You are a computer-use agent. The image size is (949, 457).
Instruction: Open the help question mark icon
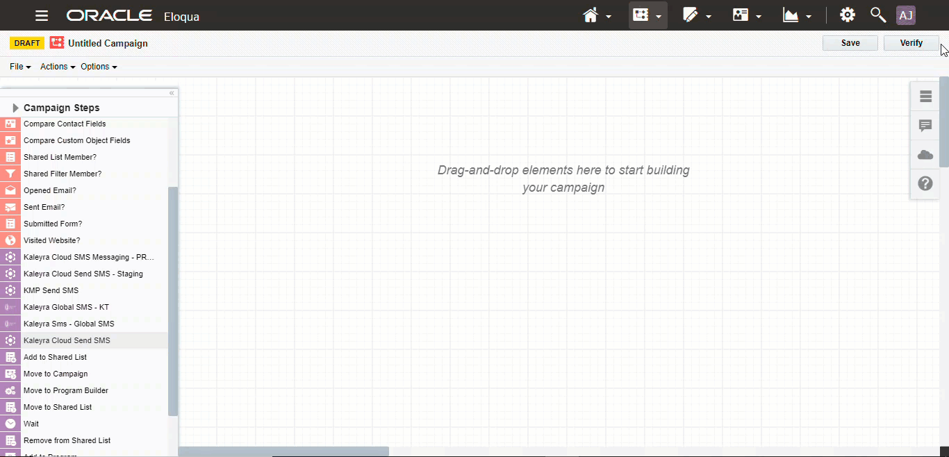point(925,184)
